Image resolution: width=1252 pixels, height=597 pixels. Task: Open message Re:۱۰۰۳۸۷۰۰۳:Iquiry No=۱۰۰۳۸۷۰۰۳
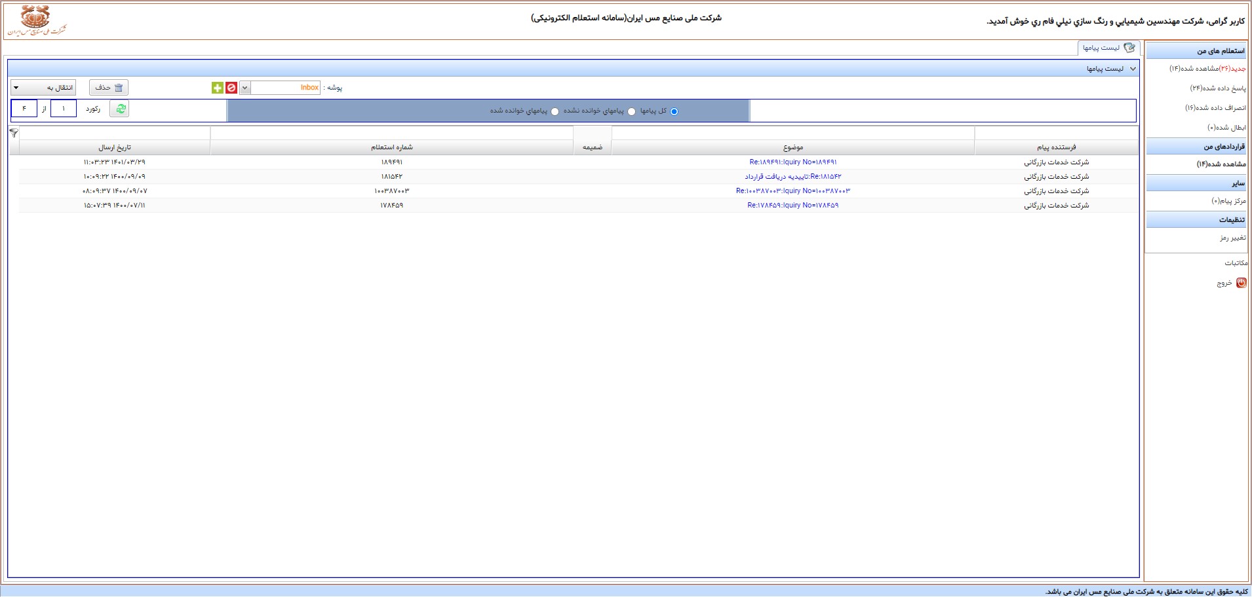point(793,190)
